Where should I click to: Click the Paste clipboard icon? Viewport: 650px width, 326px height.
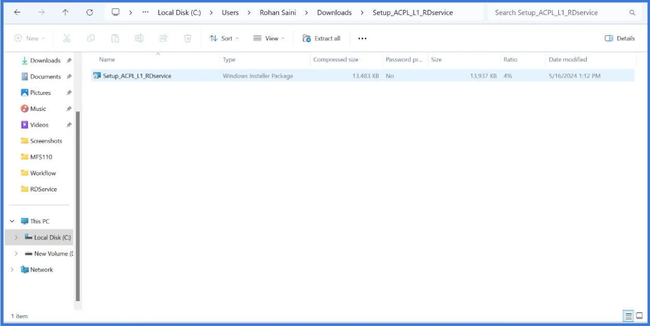click(115, 38)
